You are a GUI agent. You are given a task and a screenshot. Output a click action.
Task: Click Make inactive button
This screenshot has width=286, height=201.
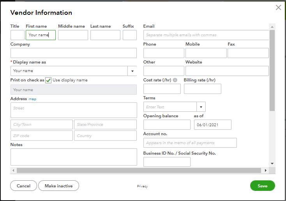tap(58, 186)
